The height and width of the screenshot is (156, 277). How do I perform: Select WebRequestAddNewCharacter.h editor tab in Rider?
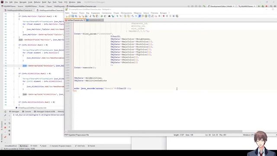18,10
